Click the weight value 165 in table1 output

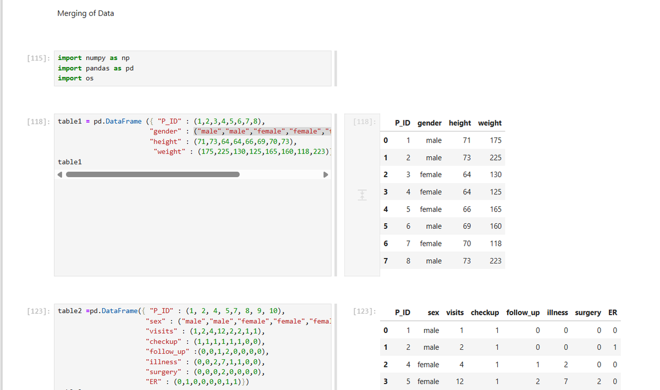click(496, 210)
